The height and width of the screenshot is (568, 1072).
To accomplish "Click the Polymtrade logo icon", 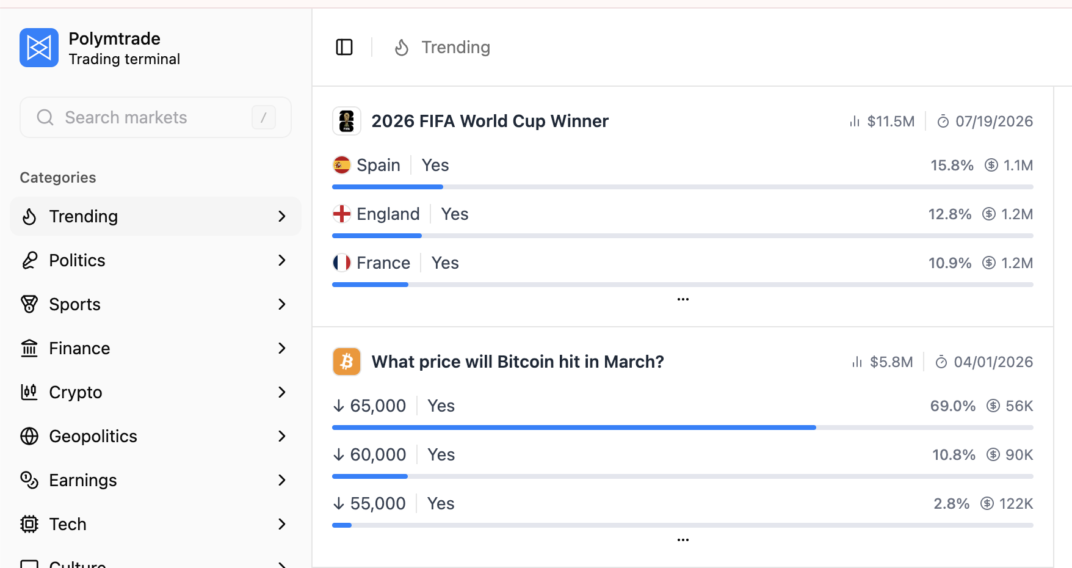I will [38, 47].
